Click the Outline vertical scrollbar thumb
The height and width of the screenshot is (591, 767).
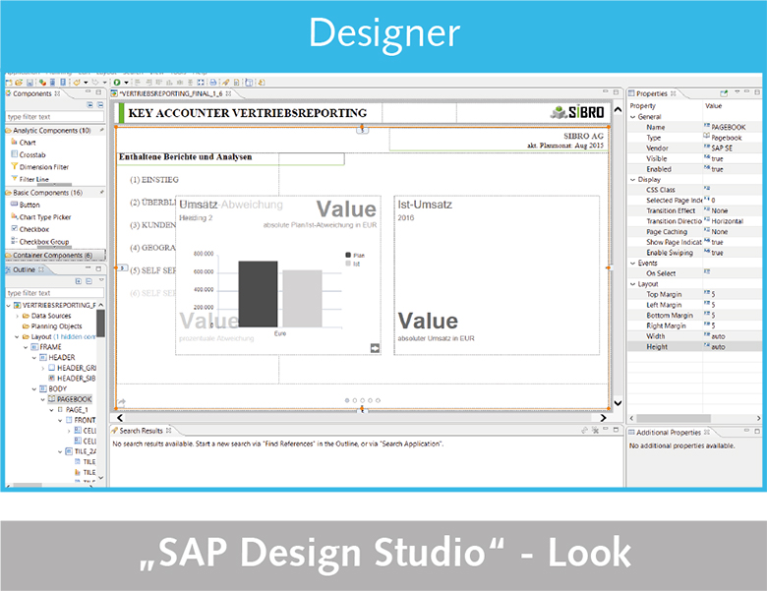(100, 324)
